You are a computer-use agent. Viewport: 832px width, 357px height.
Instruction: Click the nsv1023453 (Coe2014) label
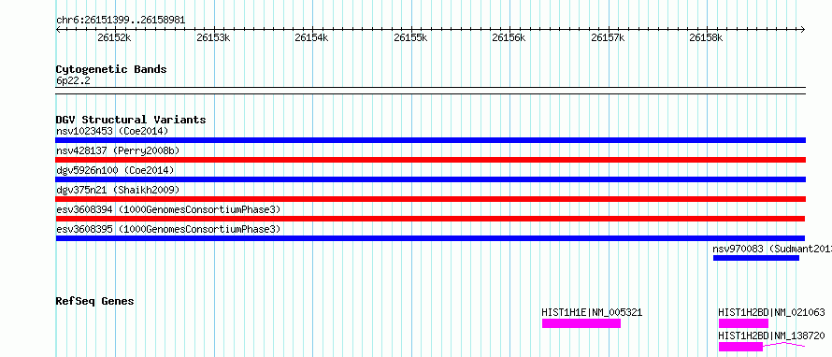(x=112, y=131)
